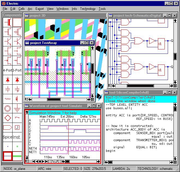Open the File menu
Screen dimensions: 180x172
click(x=5, y=9)
